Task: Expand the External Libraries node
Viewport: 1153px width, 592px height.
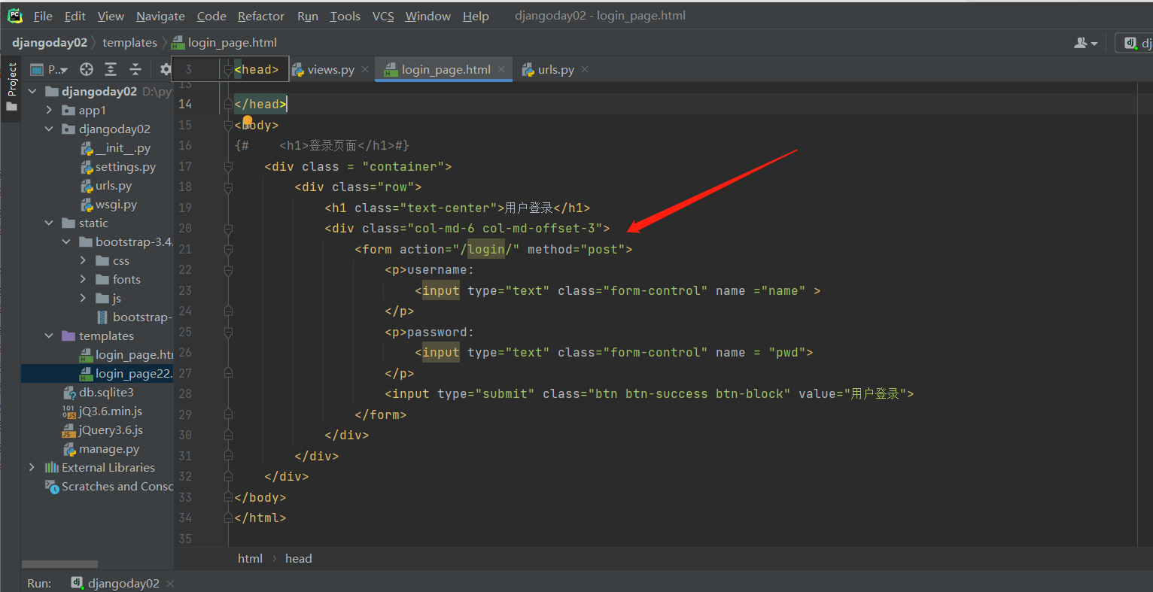Action: (32, 468)
